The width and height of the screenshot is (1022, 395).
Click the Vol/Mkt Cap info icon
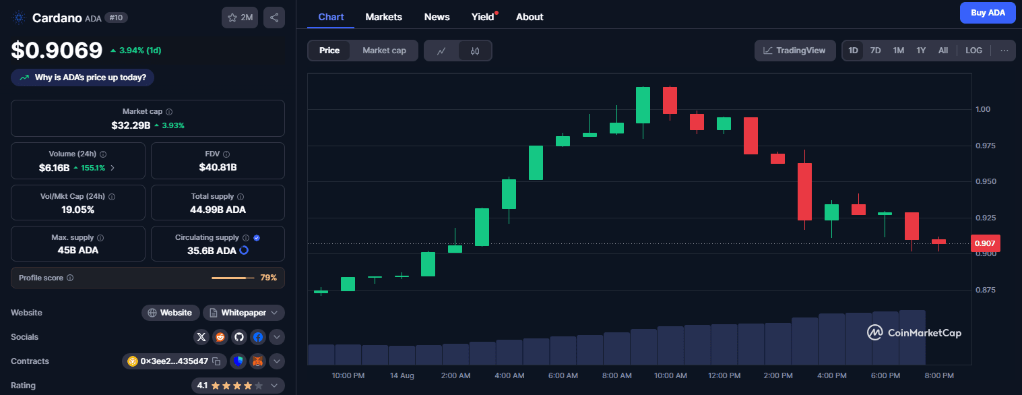tap(112, 197)
